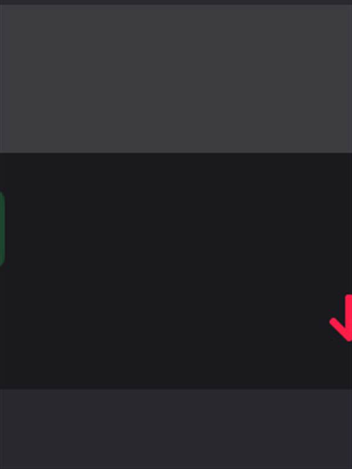Click the bottom dark-gray row

point(176,429)
